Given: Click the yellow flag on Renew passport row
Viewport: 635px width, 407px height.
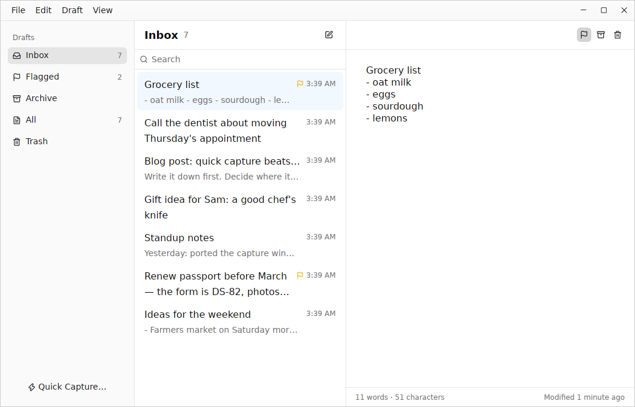Looking at the screenshot, I should pyautogui.click(x=300, y=275).
